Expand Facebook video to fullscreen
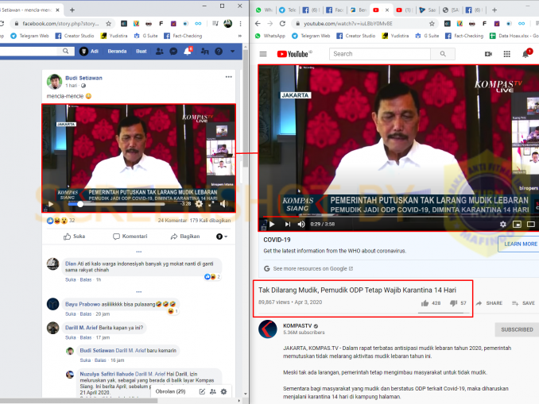This screenshot has width=539, height=404. 211,204
